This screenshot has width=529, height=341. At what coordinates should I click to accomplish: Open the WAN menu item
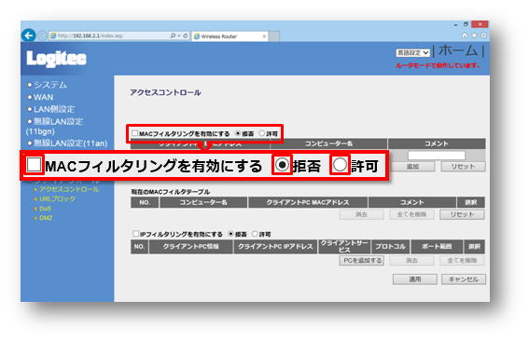[x=43, y=98]
